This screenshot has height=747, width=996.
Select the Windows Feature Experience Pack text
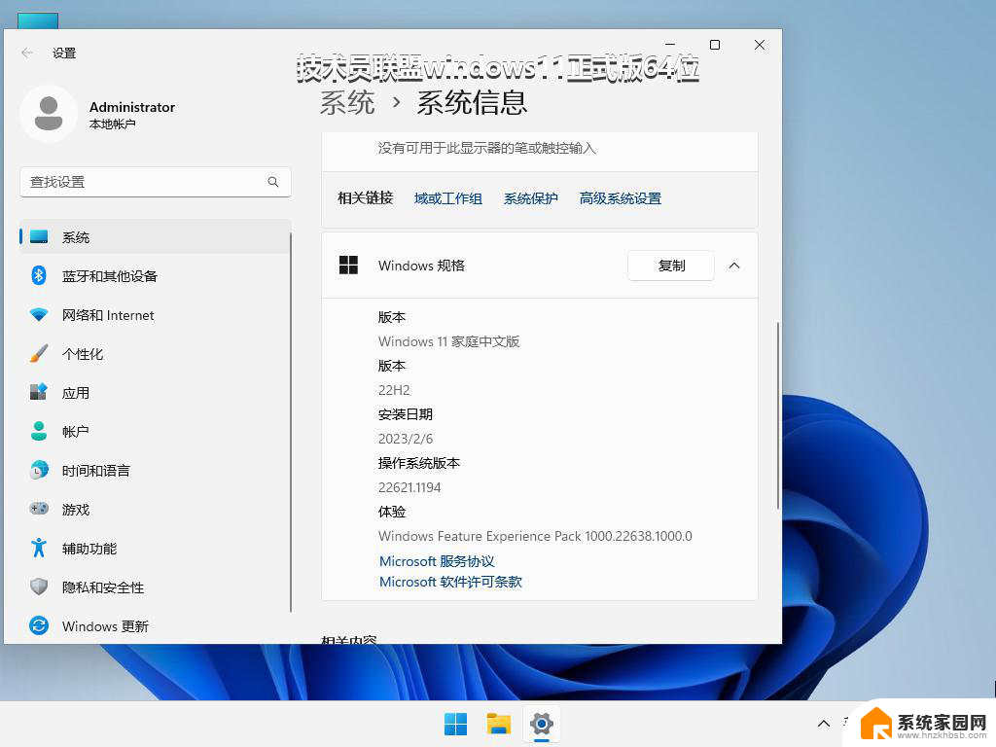click(x=536, y=536)
